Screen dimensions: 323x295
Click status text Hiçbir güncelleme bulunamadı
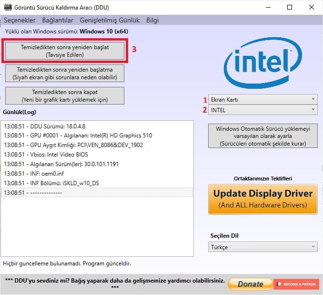coord(67,263)
